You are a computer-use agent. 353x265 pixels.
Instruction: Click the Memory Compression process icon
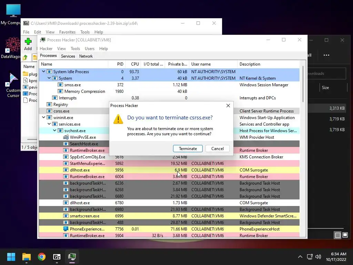60,91
